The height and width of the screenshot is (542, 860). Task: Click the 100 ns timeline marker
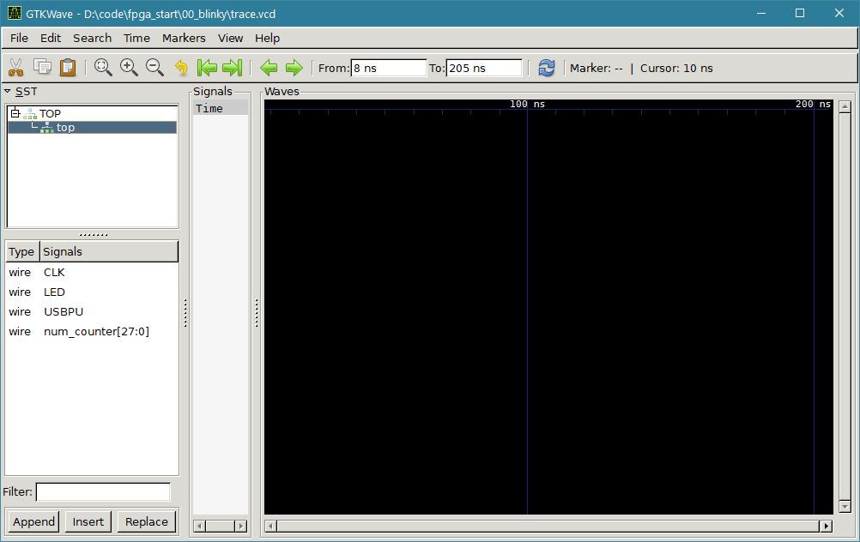[527, 104]
